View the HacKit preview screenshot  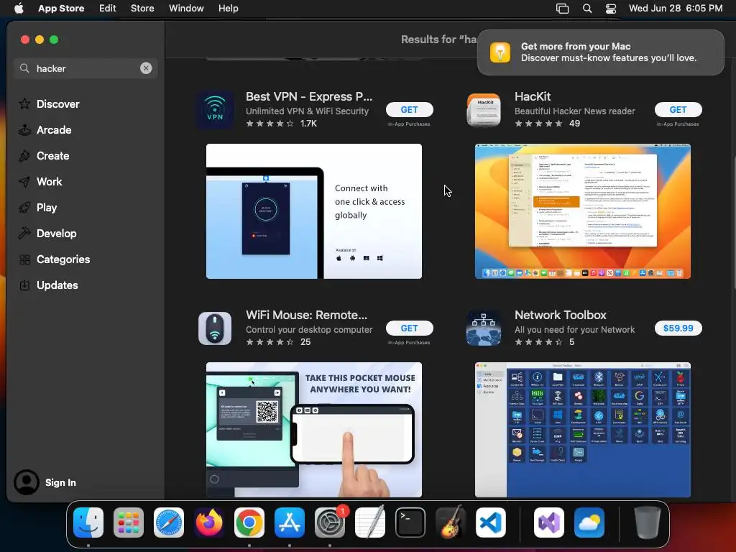[582, 211]
